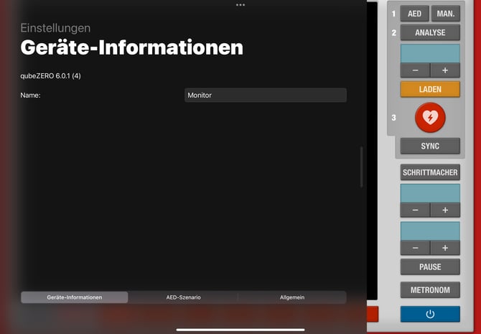Switch to MAN. manual mode
Viewport: 481px width, 334px height.
(446, 14)
